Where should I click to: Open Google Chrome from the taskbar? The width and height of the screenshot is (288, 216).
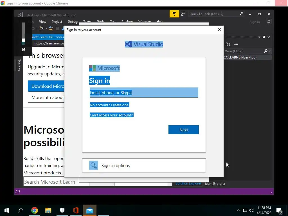pos(35,210)
